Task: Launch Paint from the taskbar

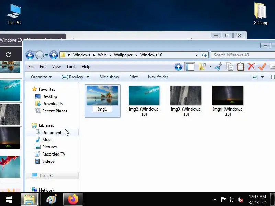Action: [x=52, y=199]
